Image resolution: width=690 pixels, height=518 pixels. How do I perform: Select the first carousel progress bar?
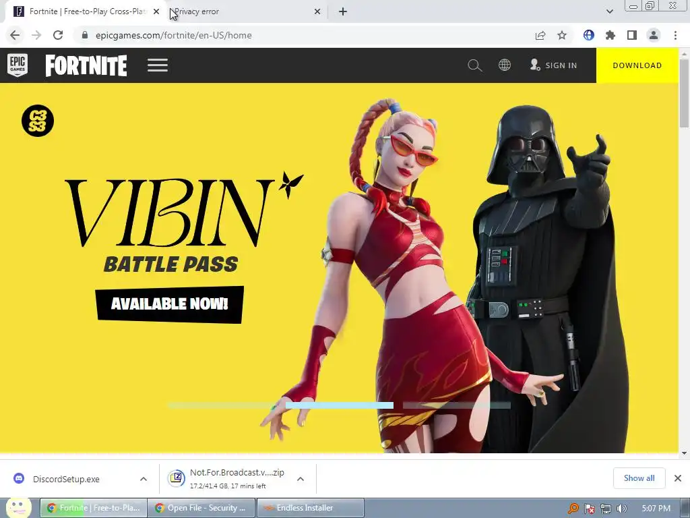click(x=222, y=405)
